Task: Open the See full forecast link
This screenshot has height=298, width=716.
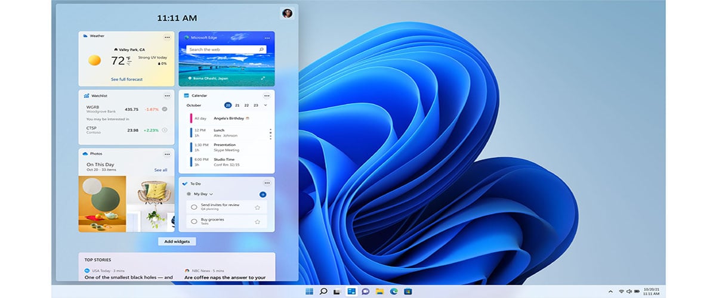Action: point(126,79)
